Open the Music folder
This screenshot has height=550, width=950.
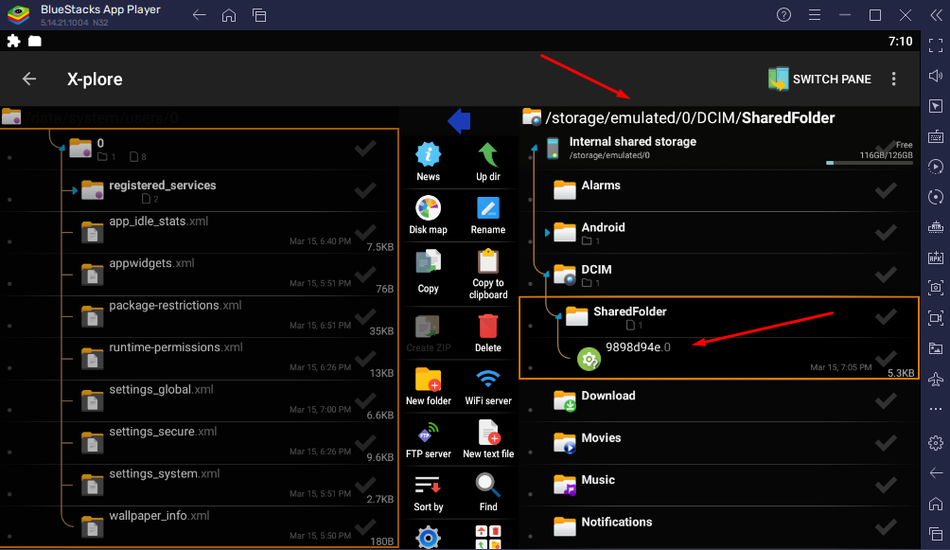[719, 485]
